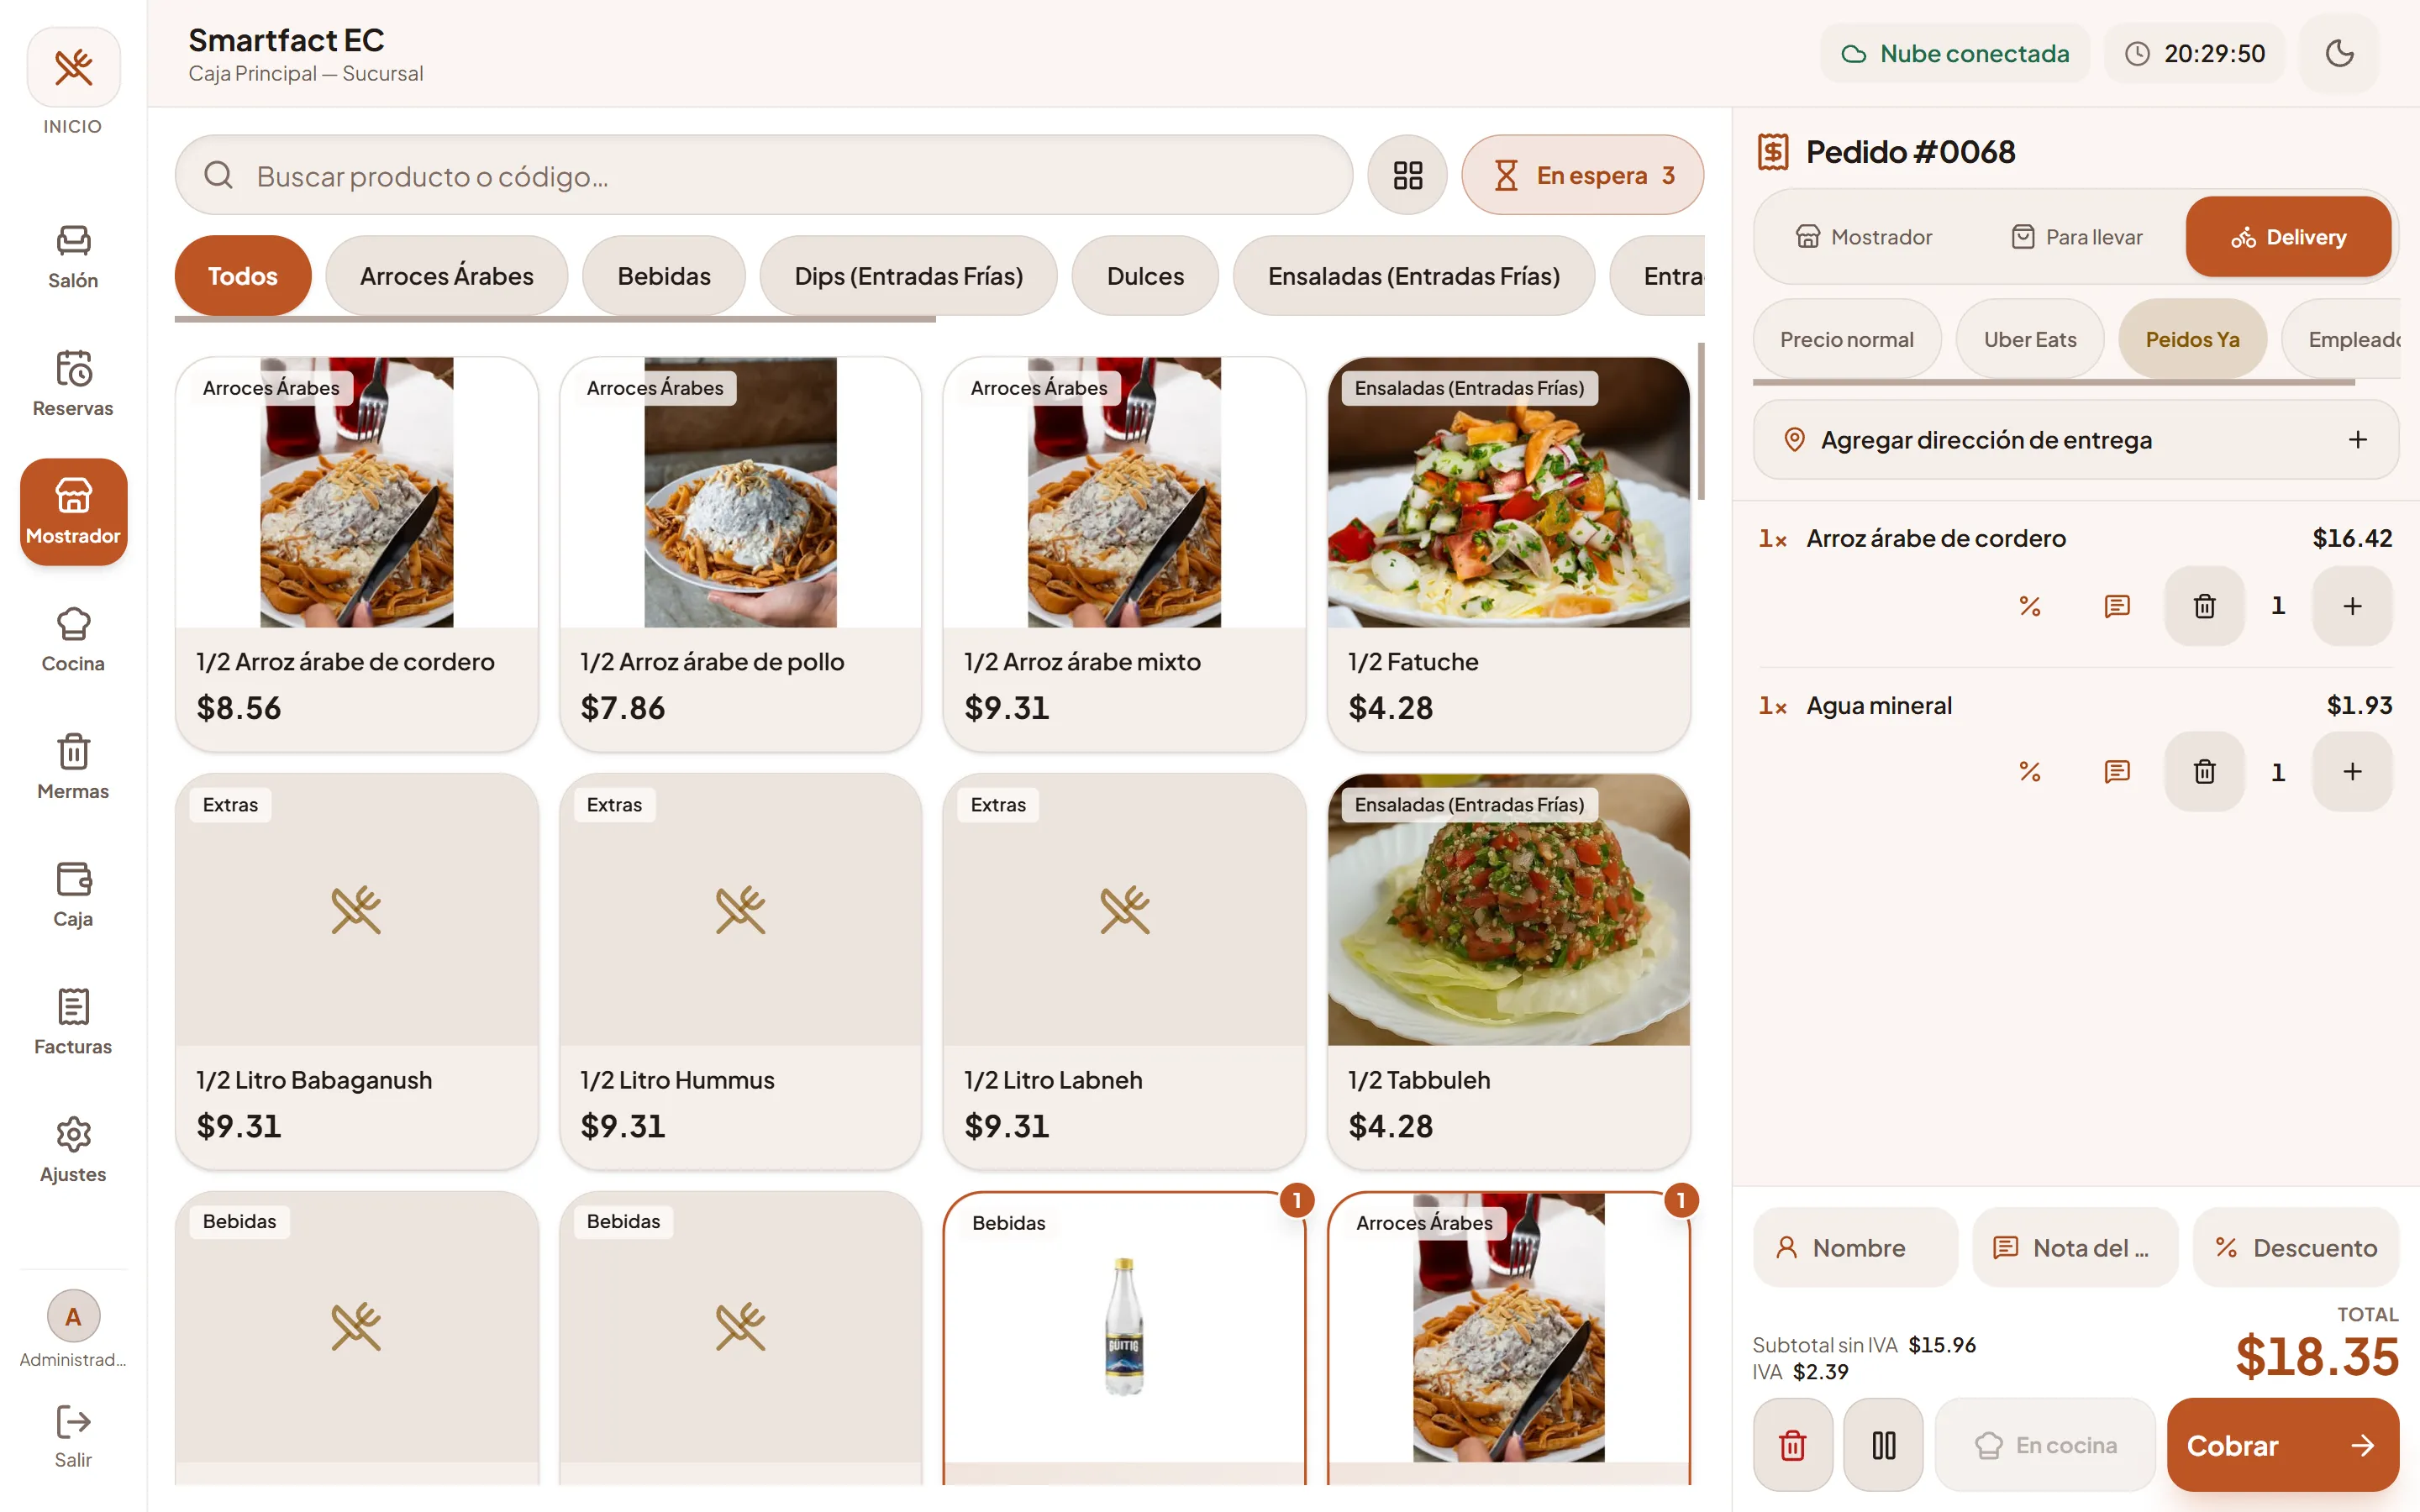
Task: Discard the entire order with trash button
Action: (x=1792, y=1445)
